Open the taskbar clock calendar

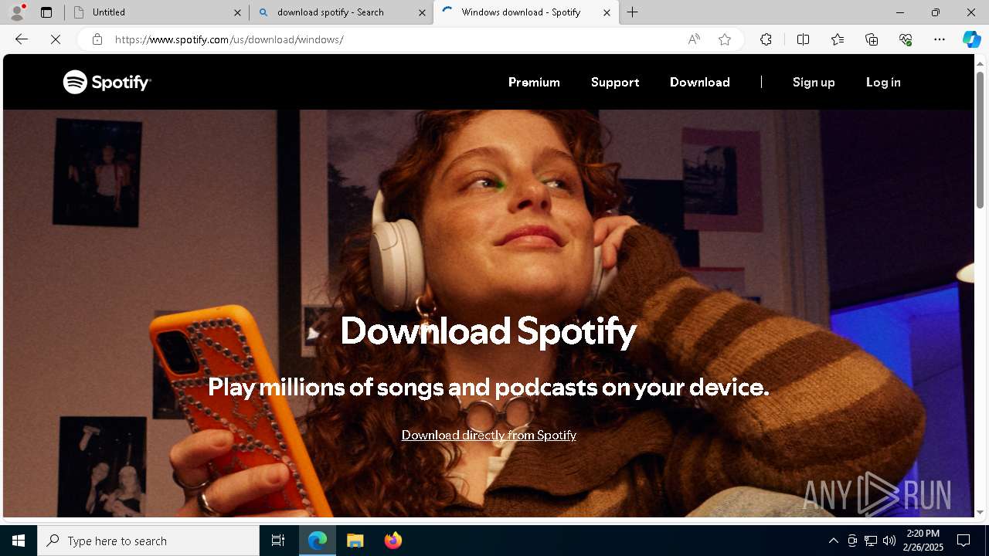click(x=925, y=541)
